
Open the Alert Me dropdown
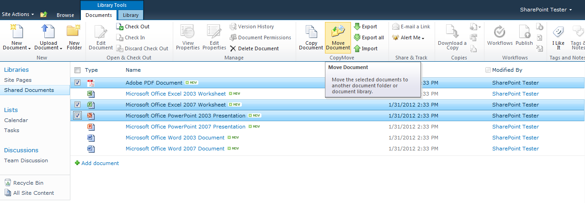(408, 37)
